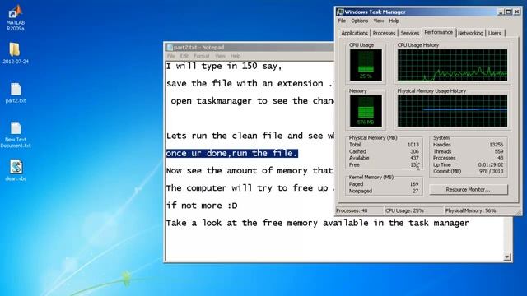The height and width of the screenshot is (296, 527).
Task: Close the Windows Task Manager window
Action: click(x=517, y=12)
